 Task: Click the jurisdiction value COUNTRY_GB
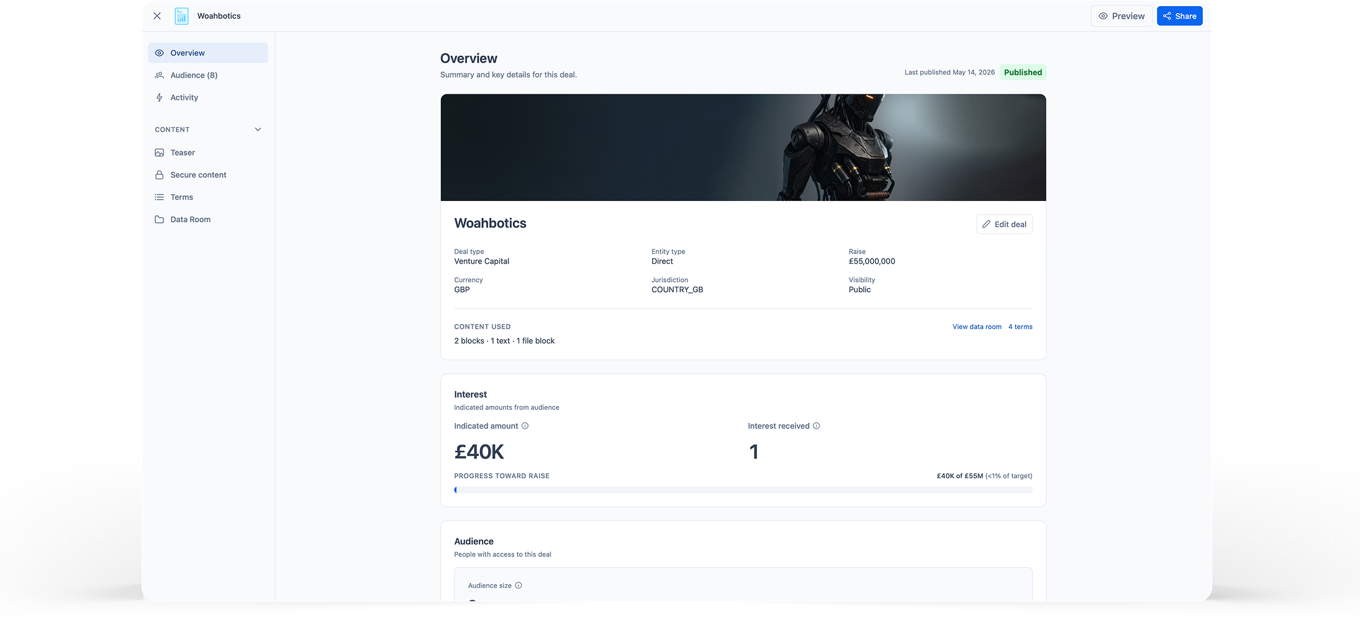pyautogui.click(x=677, y=290)
